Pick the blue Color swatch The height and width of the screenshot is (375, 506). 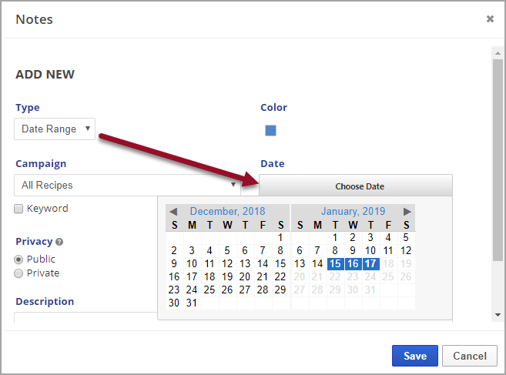pyautogui.click(x=270, y=130)
